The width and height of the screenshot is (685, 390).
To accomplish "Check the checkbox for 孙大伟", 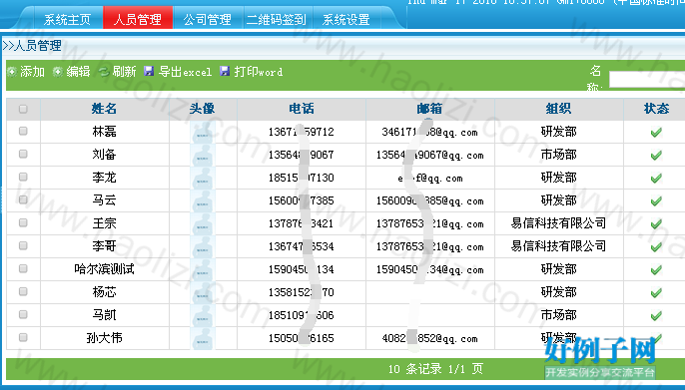I will tap(23, 337).
